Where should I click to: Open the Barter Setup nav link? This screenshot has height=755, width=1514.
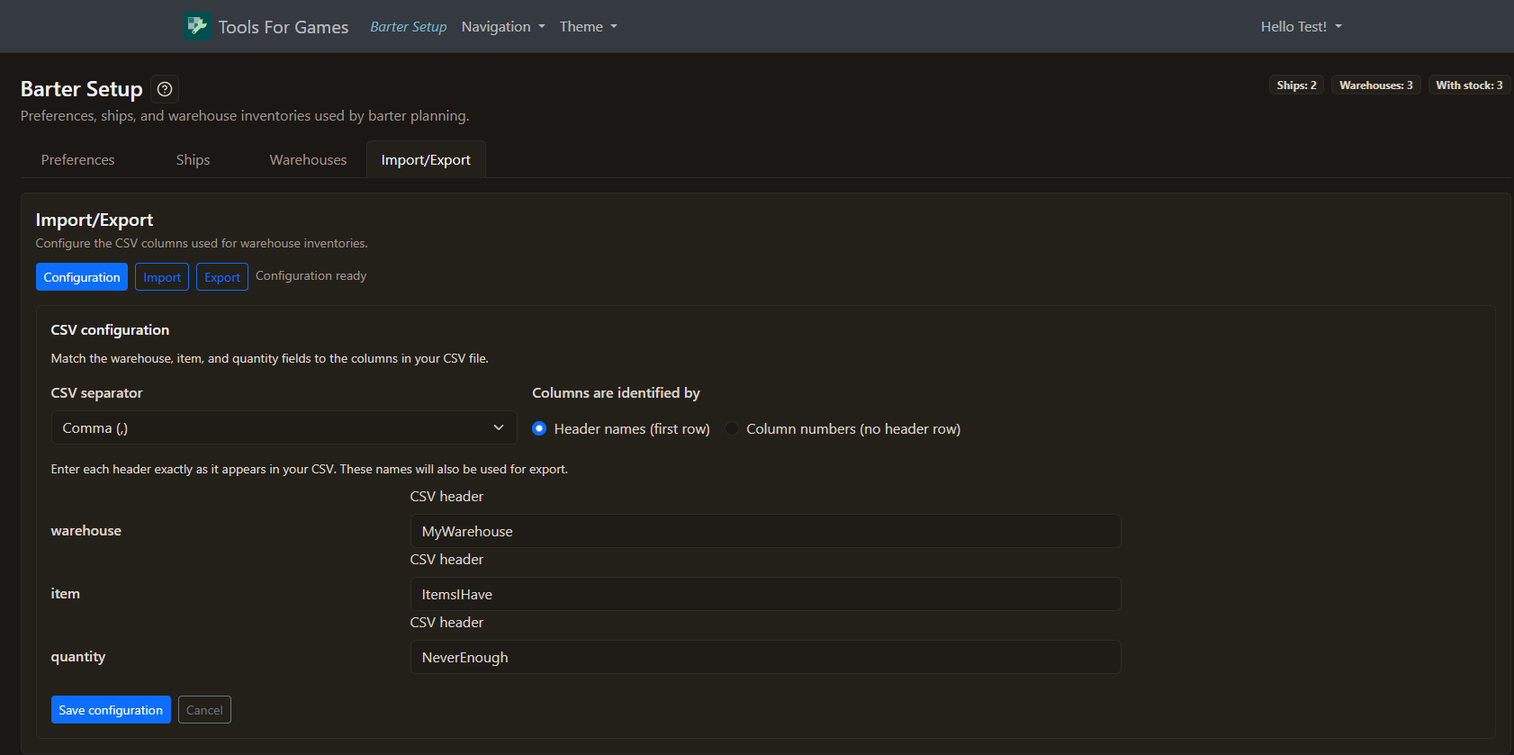click(409, 27)
